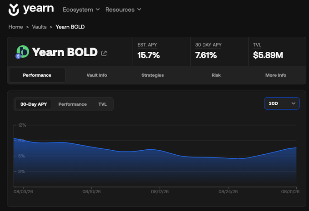Click the 3% y-axis label

(x=21, y=172)
